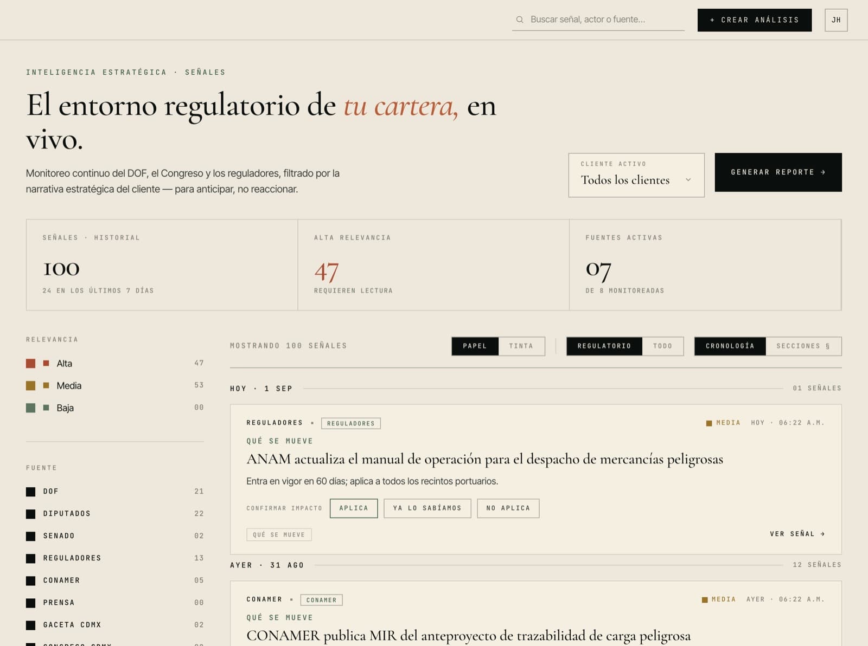Viewport: 868px width, 646px height.
Task: Open the Todos los clientes dropdown
Action: (636, 175)
